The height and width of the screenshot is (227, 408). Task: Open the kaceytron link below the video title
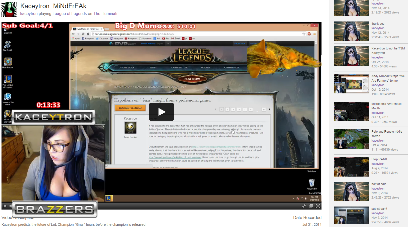29,14
